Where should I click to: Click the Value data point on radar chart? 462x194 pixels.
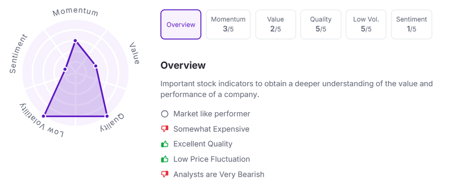coord(96,66)
